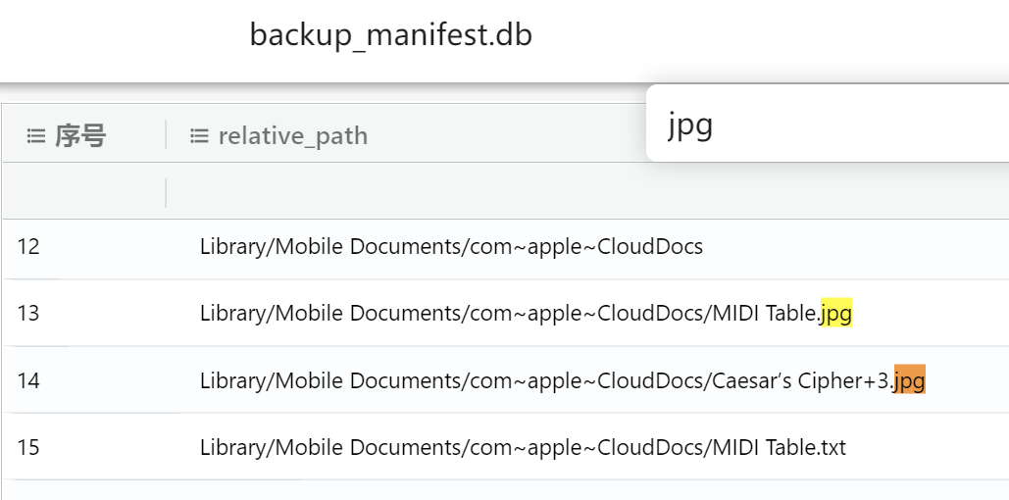The height and width of the screenshot is (500, 1009).
Task: Select the MIDI Table.txt path cell
Action: pyautogui.click(x=523, y=448)
